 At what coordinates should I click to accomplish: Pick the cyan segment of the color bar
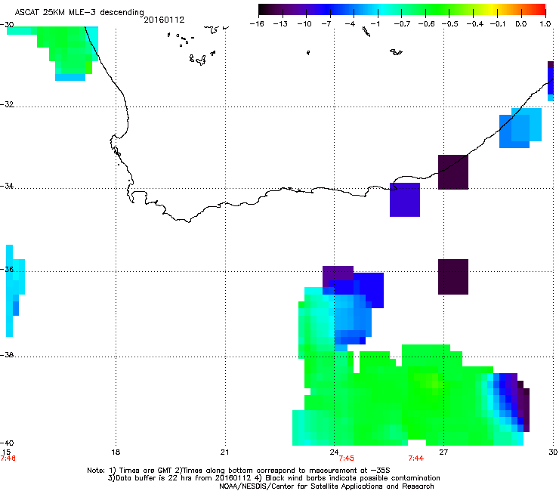point(383,10)
